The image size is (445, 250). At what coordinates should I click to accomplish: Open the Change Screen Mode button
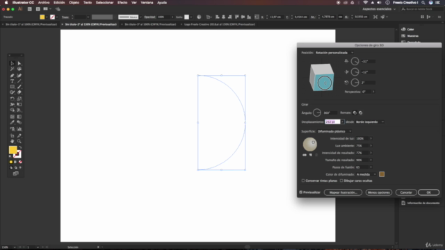click(16, 174)
